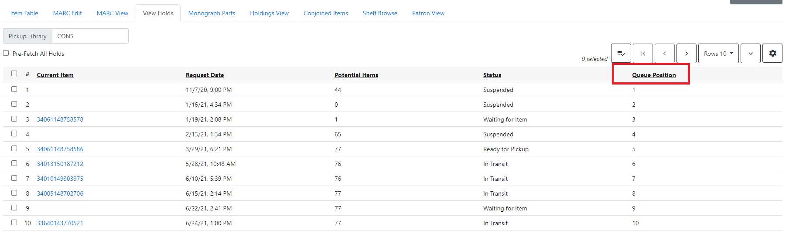Screen dimensions: 796x237
Task: Expand rows with the down-chevron button
Action: (750, 54)
